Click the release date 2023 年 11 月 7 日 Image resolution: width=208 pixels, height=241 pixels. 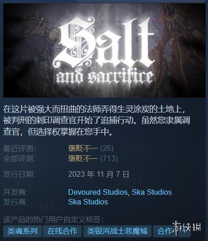tap(98, 174)
